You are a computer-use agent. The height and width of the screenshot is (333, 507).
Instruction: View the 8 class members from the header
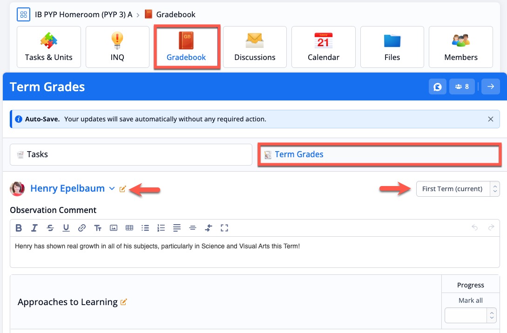click(x=461, y=87)
